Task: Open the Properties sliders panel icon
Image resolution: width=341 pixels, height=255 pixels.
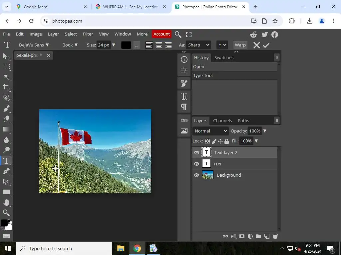Action: click(184, 70)
